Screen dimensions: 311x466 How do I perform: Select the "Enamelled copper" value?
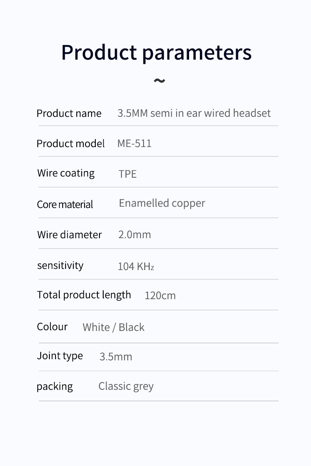tap(162, 203)
